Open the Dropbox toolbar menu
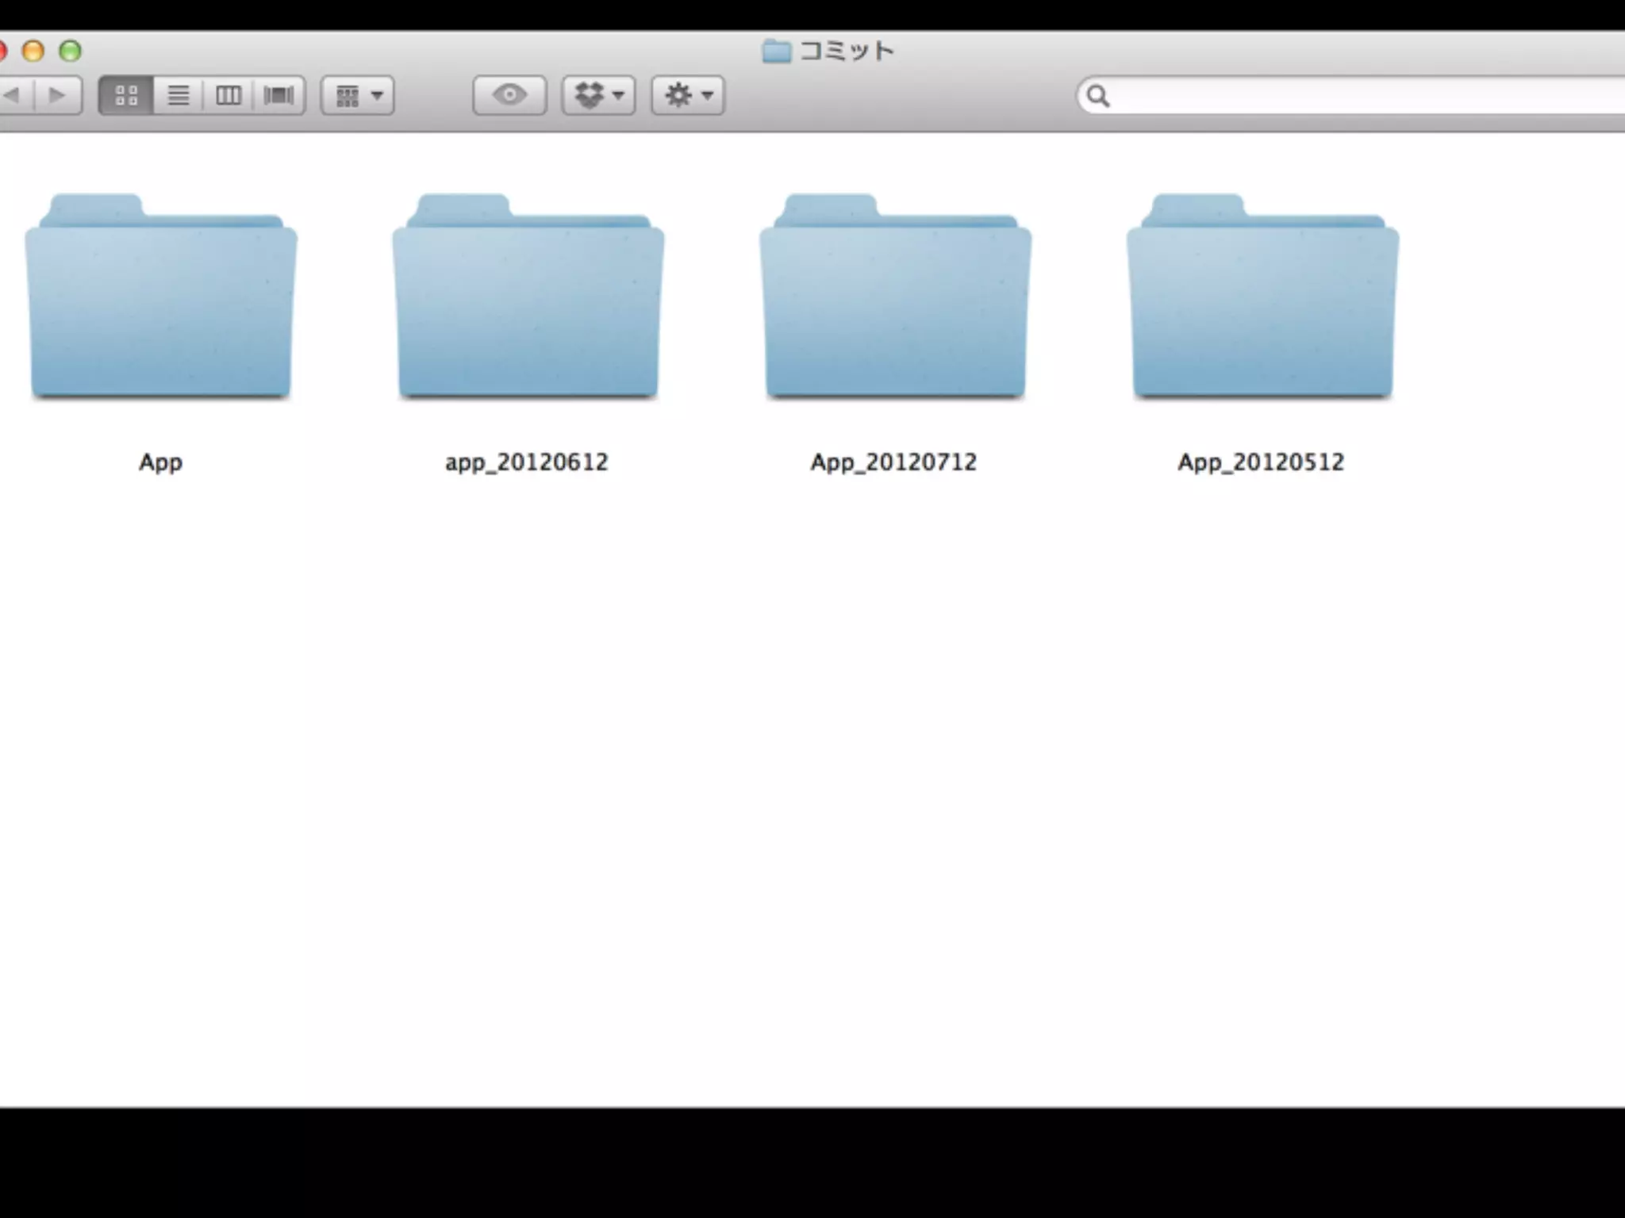Viewport: 1625px width, 1218px height. (598, 96)
